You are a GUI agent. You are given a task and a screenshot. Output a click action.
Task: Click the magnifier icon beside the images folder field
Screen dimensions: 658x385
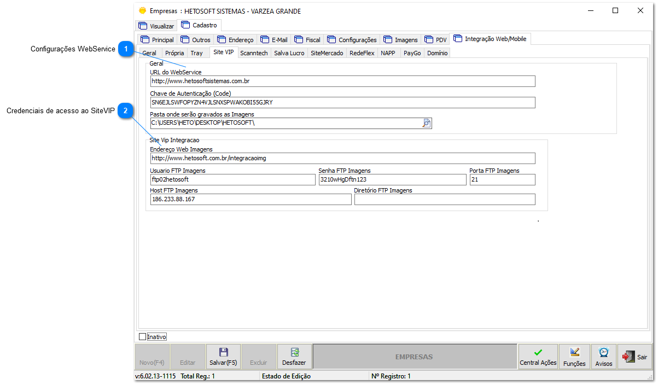click(x=427, y=122)
